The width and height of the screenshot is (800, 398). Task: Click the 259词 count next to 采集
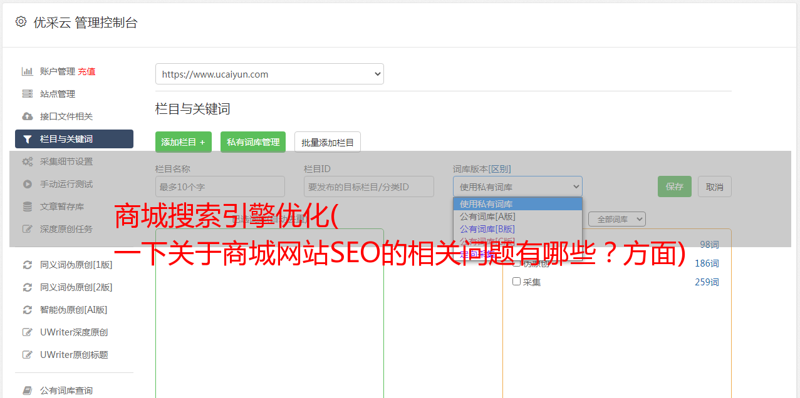pyautogui.click(x=707, y=282)
